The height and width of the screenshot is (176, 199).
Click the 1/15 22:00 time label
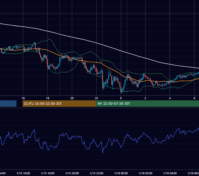point(97,173)
